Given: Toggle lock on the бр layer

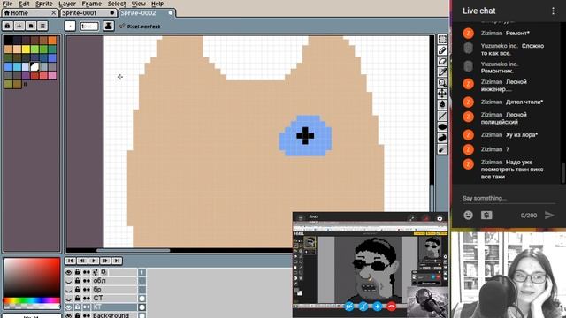Looking at the screenshot, I should click(x=77, y=290).
